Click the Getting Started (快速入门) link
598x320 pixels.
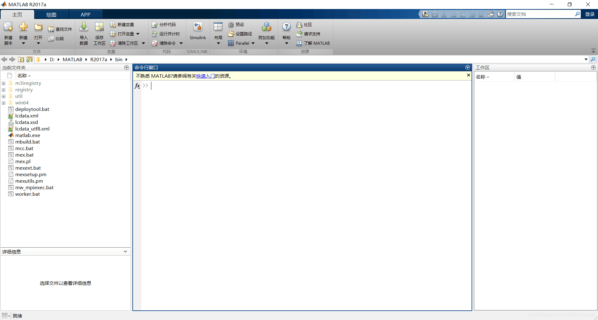tap(205, 76)
